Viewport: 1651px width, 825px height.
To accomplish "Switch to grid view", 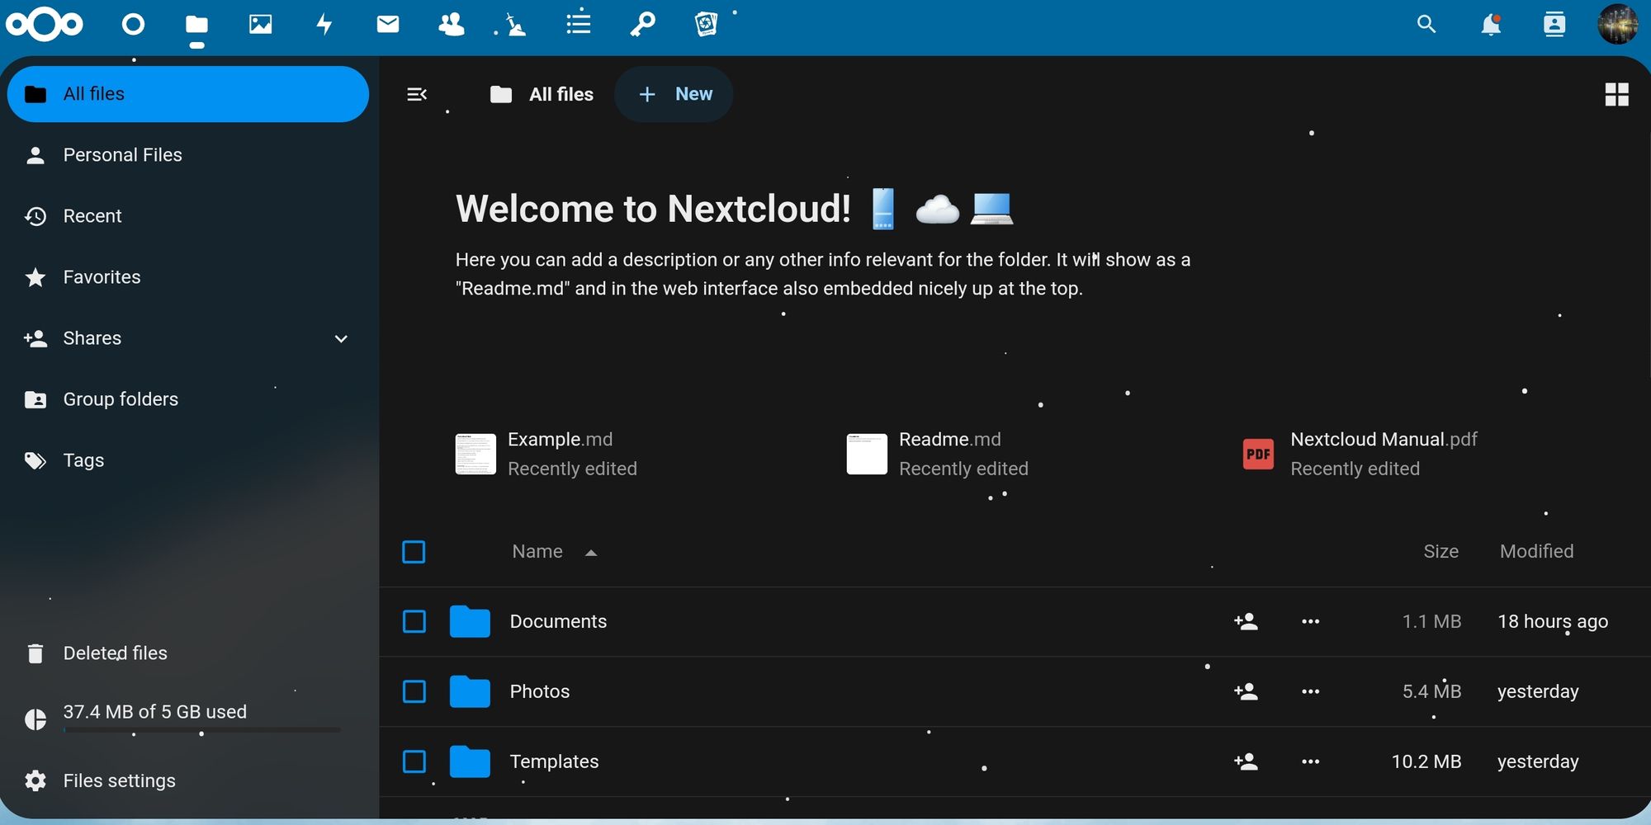I will tap(1616, 94).
